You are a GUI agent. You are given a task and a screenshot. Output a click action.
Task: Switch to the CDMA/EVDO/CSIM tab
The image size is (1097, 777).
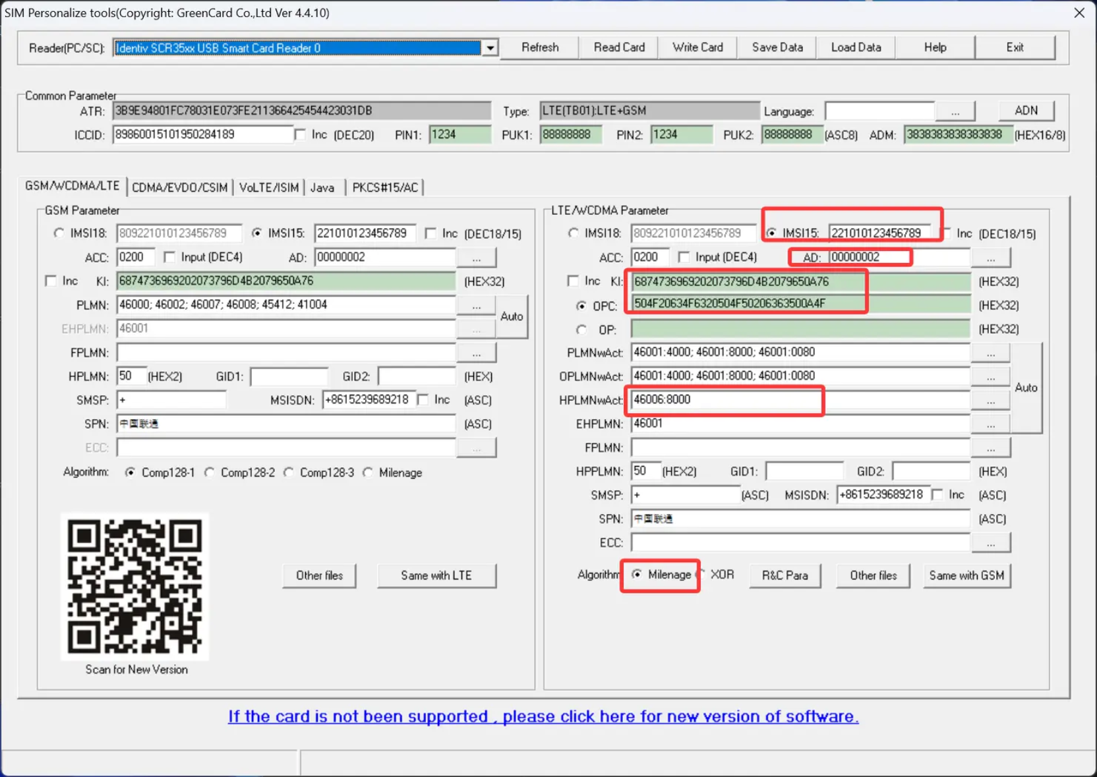[x=179, y=188]
